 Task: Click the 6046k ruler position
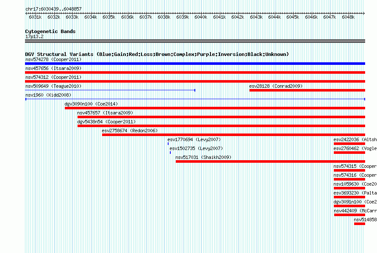(x=311, y=17)
